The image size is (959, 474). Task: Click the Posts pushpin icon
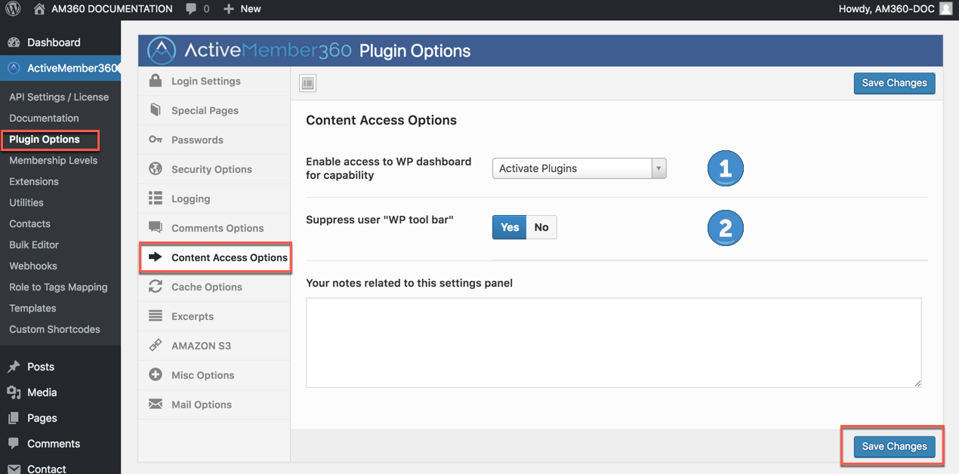[14, 367]
